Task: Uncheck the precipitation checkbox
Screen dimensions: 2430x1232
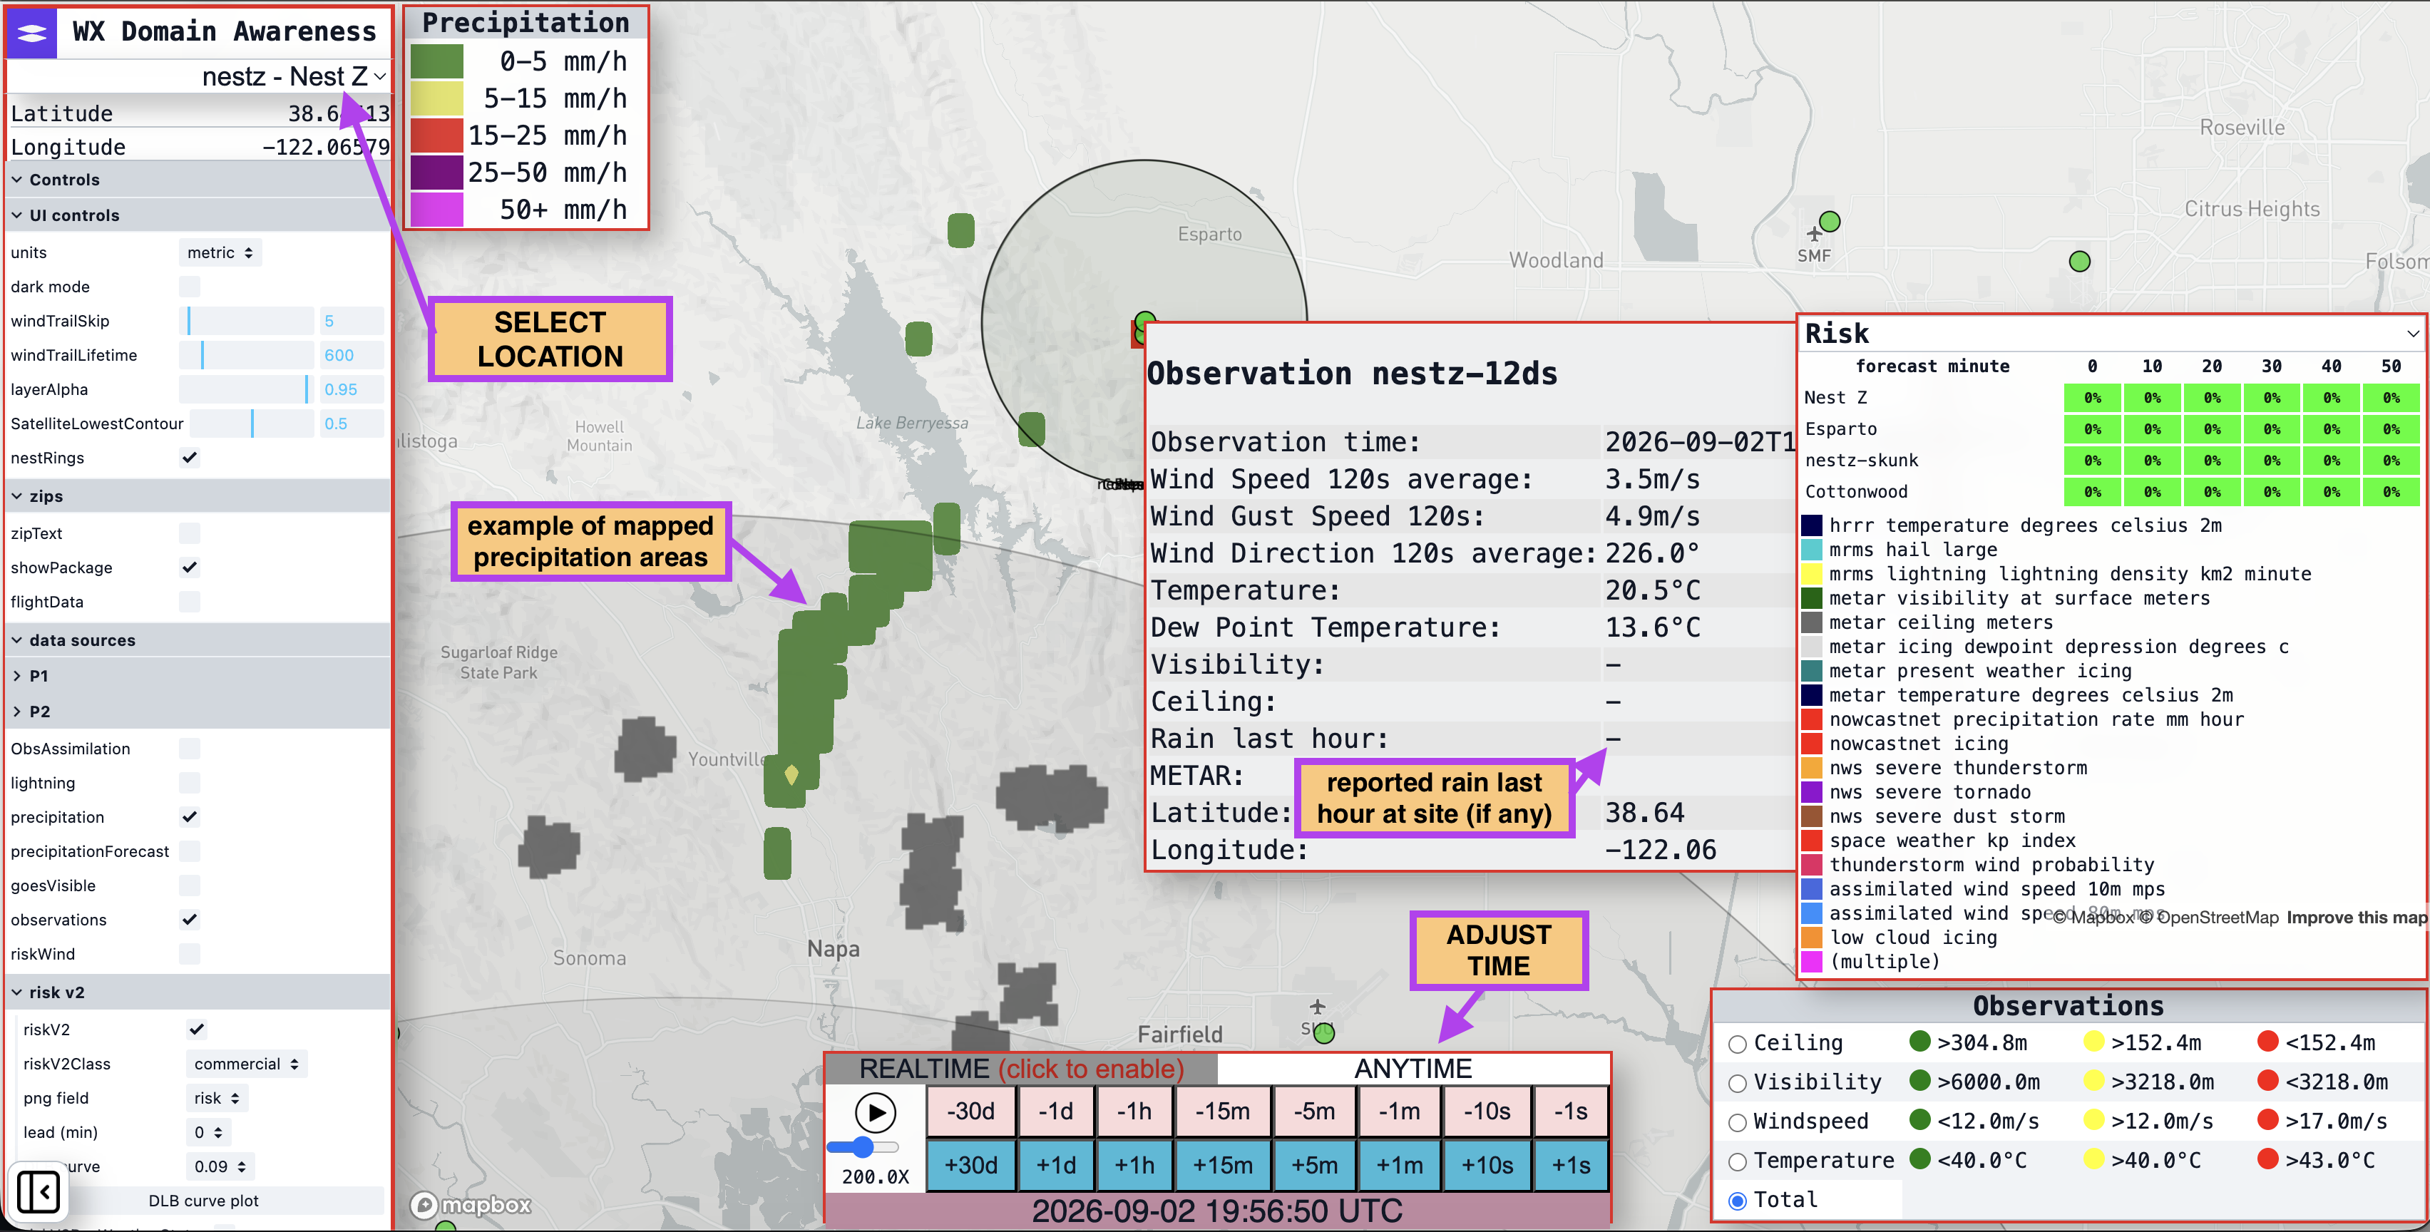Action: [190, 817]
